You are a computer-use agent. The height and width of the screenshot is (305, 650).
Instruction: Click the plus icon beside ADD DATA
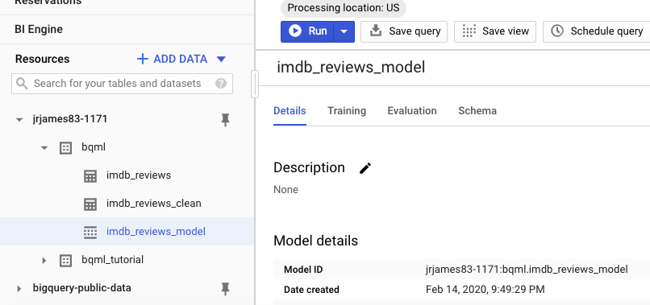click(x=142, y=60)
